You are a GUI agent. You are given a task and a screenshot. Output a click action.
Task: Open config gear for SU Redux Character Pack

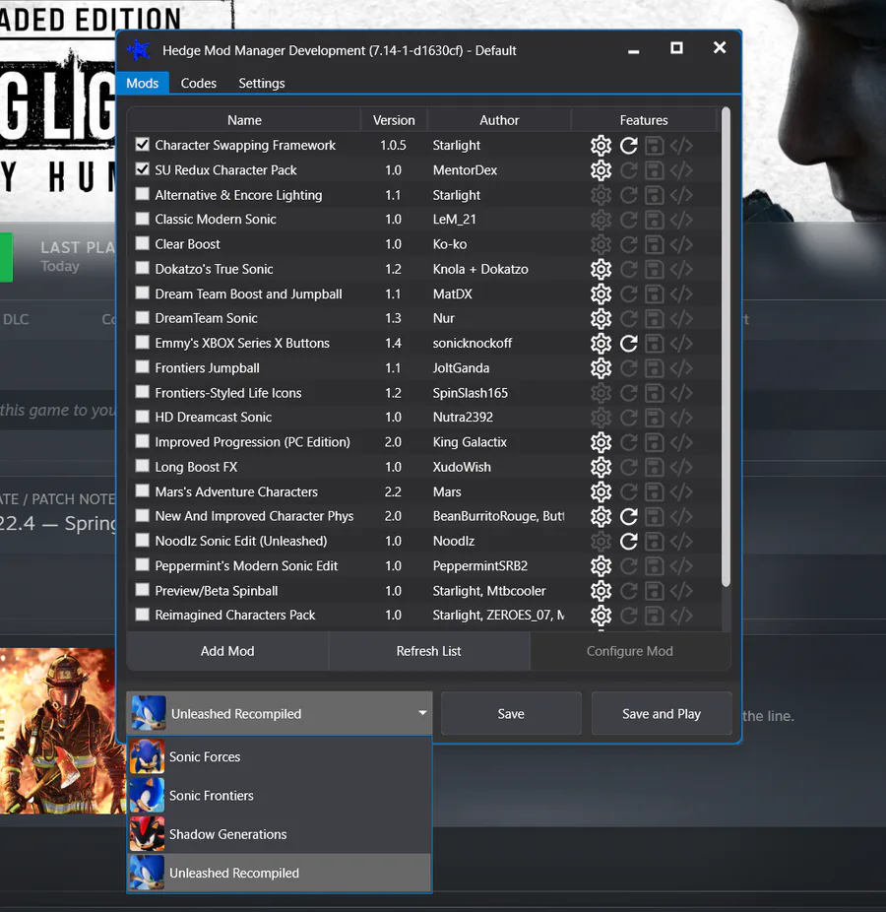point(601,170)
